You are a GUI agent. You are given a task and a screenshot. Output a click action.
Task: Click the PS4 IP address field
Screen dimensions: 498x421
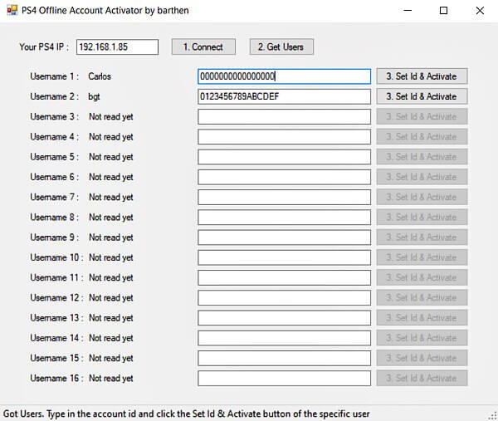[117, 47]
